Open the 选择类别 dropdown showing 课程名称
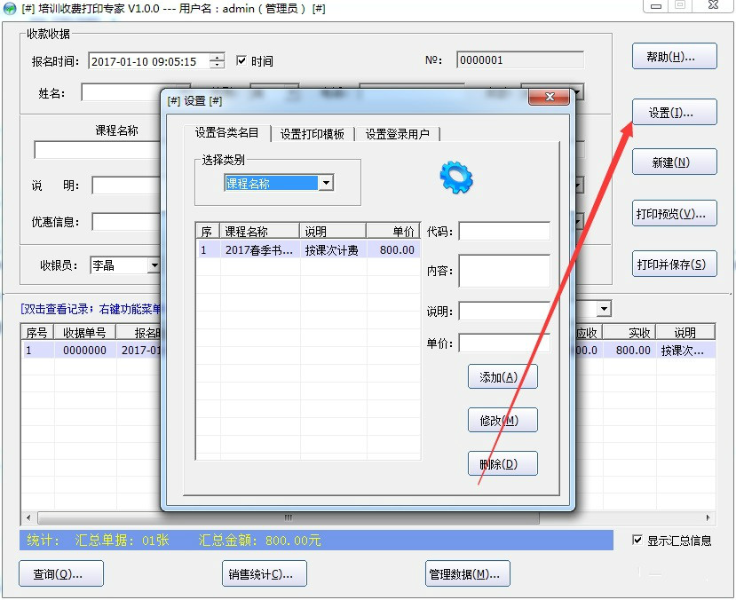736x600 pixels. pos(326,183)
